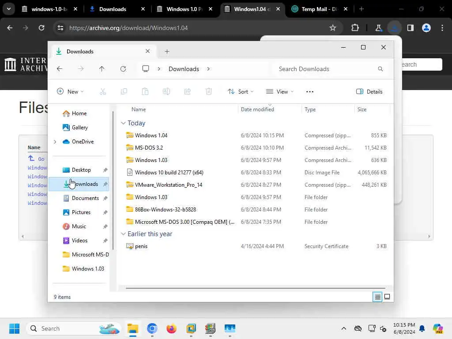
Task: Click the Copy icon in Explorer toolbar
Action: pos(124,92)
